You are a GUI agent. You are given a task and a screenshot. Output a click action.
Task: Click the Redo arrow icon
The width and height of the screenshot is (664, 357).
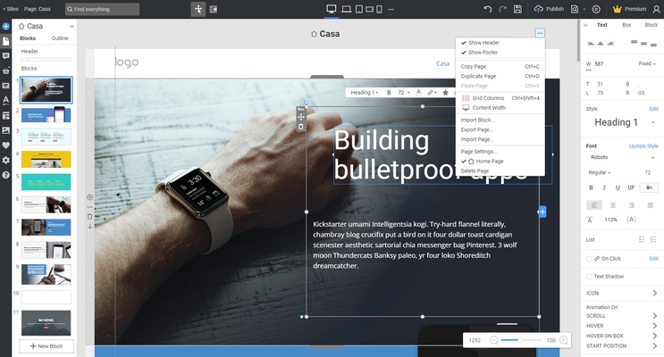[x=502, y=9]
